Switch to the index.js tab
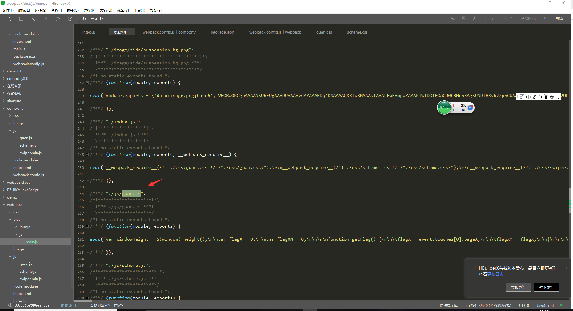This screenshot has width=573, height=311. click(x=89, y=32)
